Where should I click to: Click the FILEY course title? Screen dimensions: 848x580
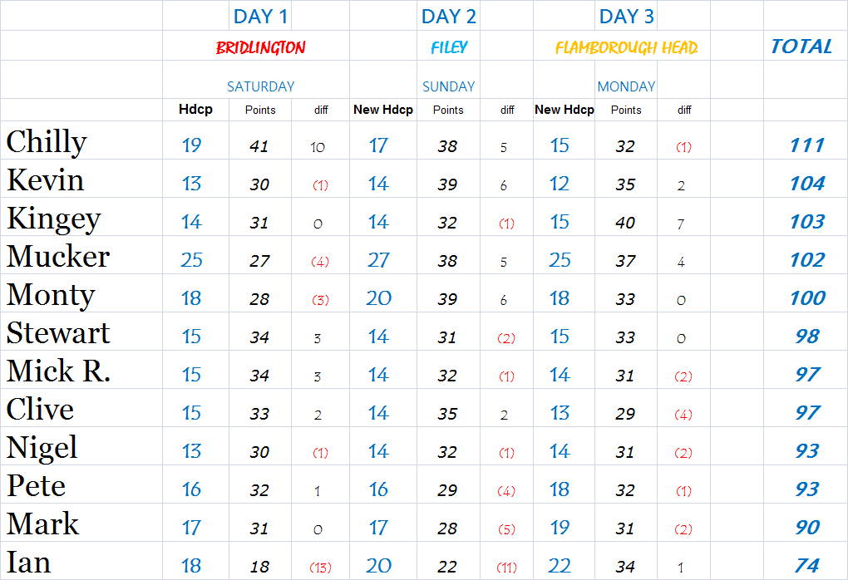(x=448, y=47)
